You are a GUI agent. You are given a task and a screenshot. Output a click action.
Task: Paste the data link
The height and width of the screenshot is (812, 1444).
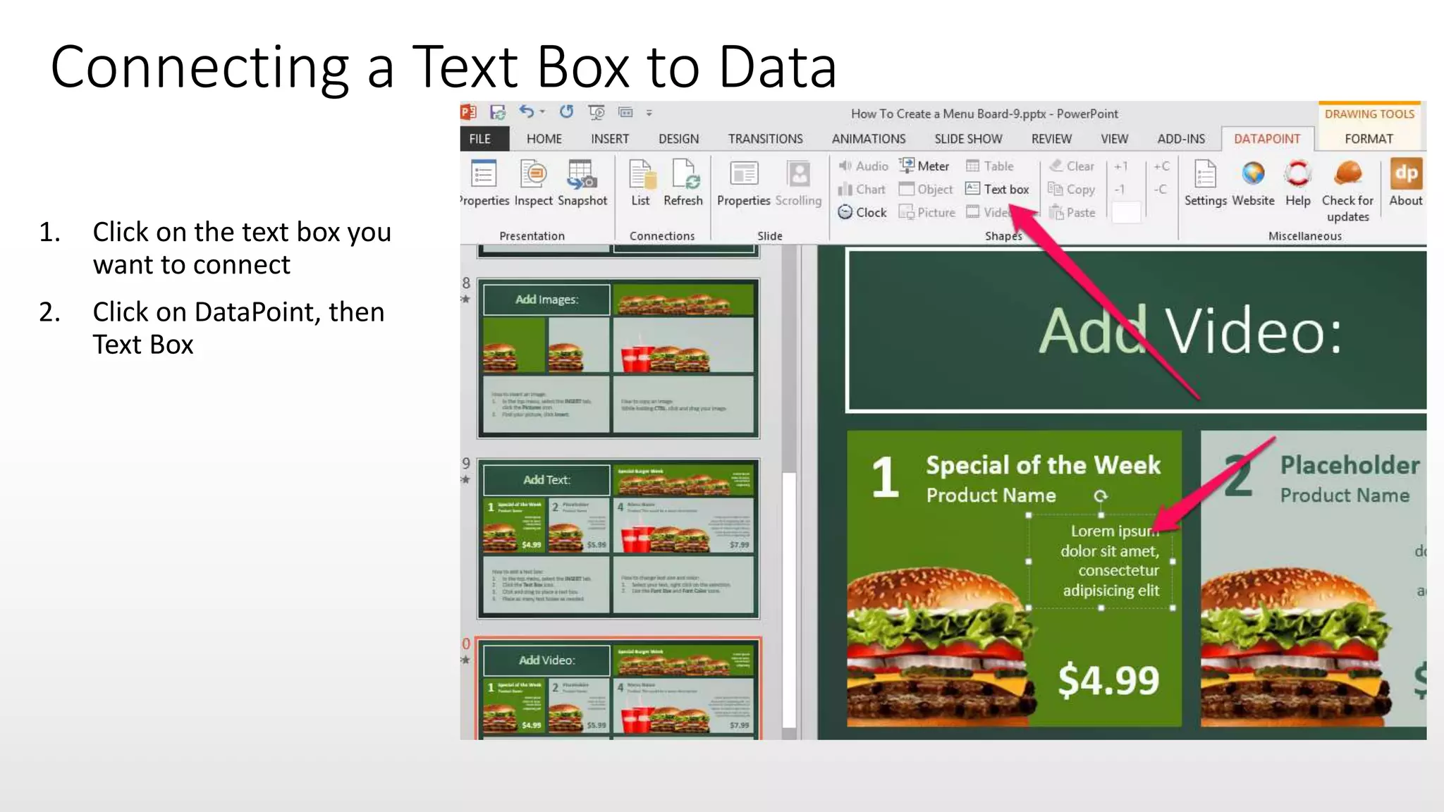(1072, 212)
